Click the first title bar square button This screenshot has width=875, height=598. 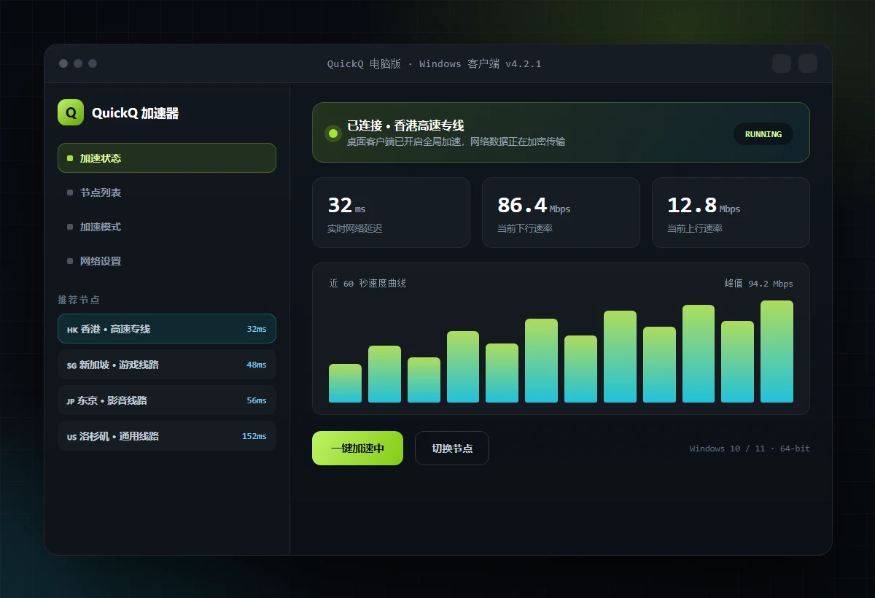click(x=782, y=63)
